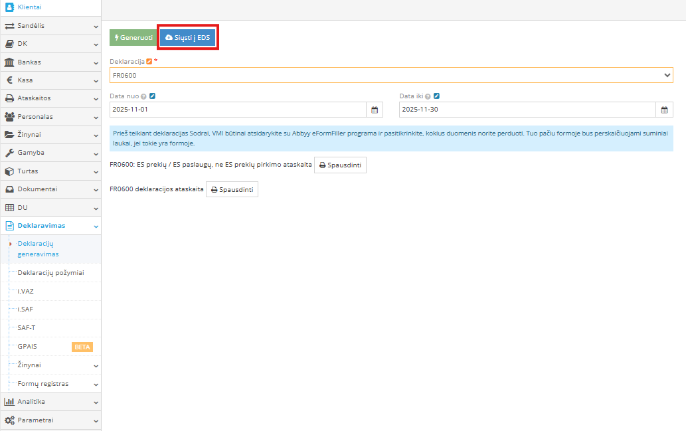Open the i.SAF menu item
Screen dimensions: 686x431
[x=27, y=309]
